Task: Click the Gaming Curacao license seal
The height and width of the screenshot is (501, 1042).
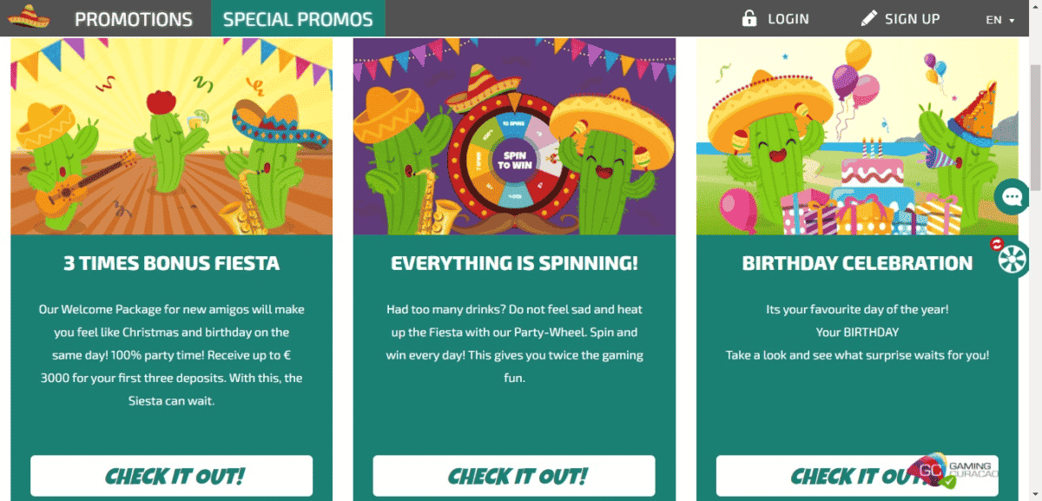Action: (x=947, y=471)
